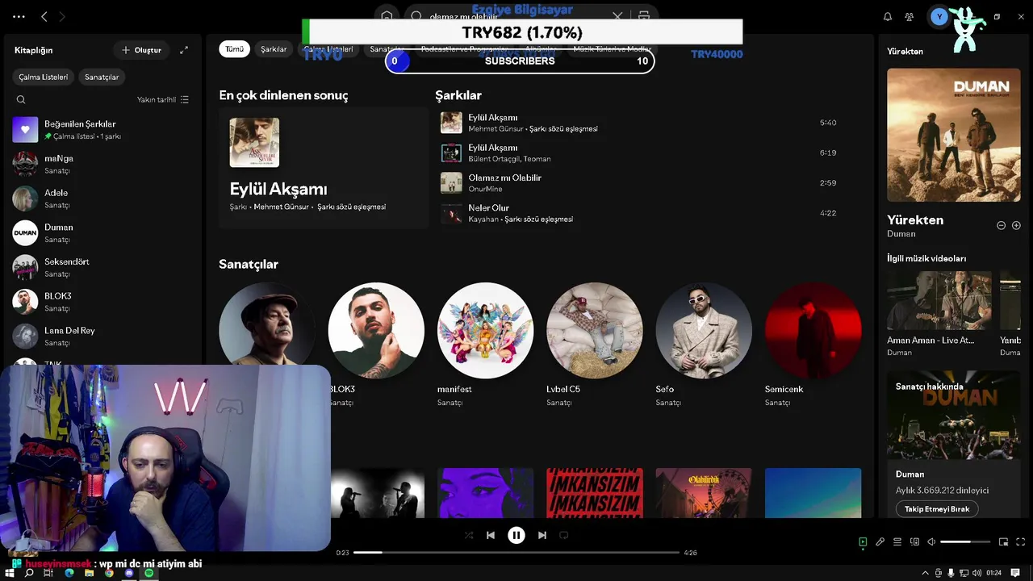Open the İmkansızım album cover

click(x=595, y=493)
